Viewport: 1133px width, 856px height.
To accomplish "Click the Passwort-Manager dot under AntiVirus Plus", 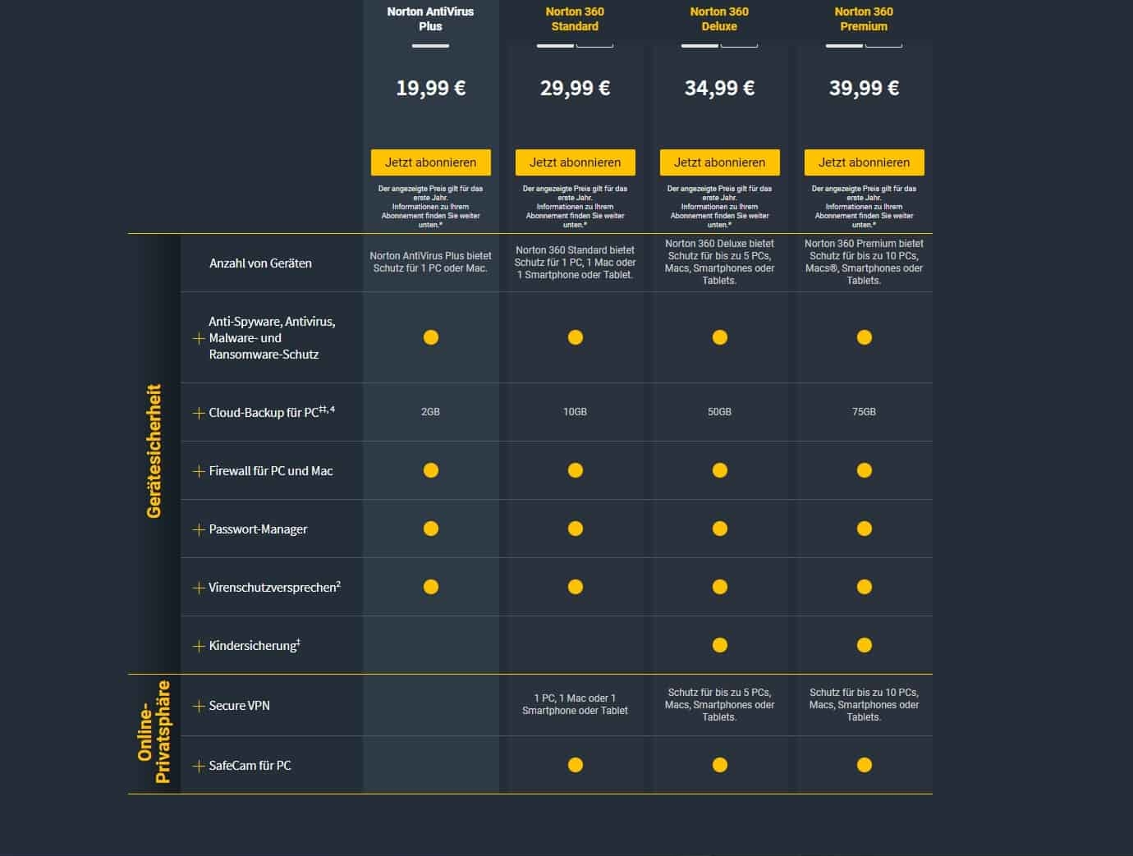I will point(430,529).
